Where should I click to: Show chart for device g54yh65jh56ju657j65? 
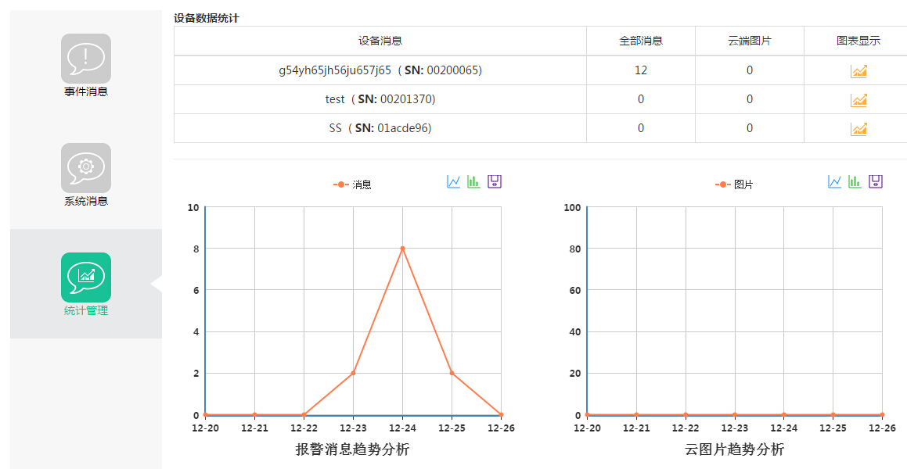pyautogui.click(x=858, y=71)
